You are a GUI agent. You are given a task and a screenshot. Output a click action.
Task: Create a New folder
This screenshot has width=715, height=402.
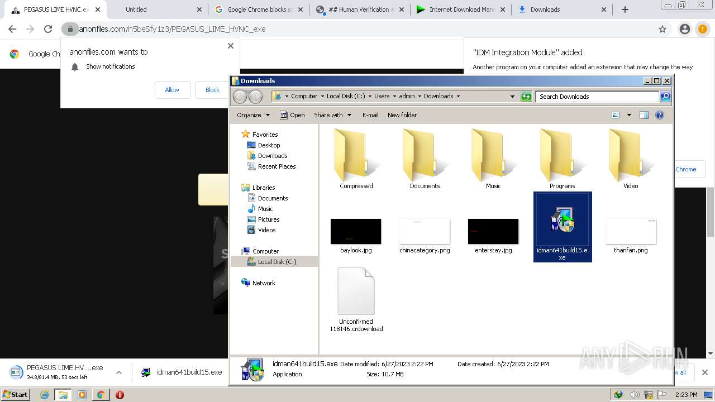[x=402, y=115]
